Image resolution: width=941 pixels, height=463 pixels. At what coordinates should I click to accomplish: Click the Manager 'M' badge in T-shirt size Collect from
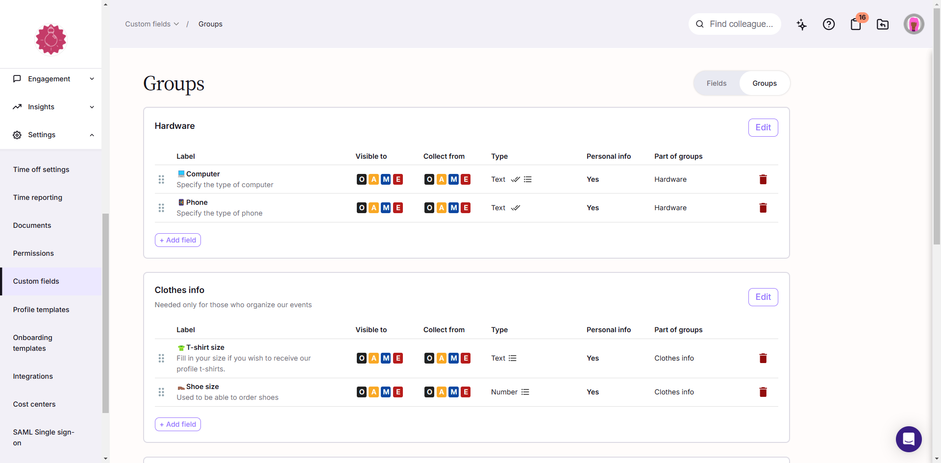click(454, 358)
